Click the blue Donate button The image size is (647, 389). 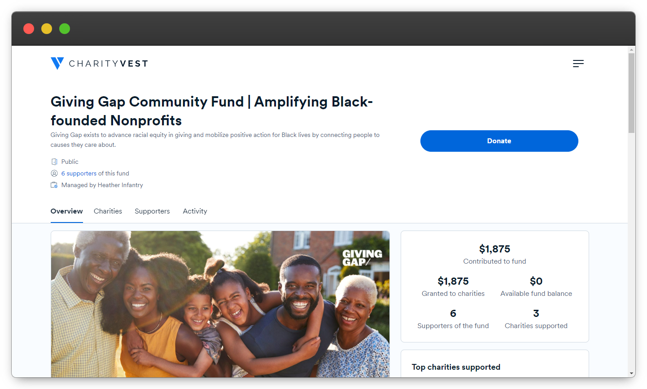(499, 141)
